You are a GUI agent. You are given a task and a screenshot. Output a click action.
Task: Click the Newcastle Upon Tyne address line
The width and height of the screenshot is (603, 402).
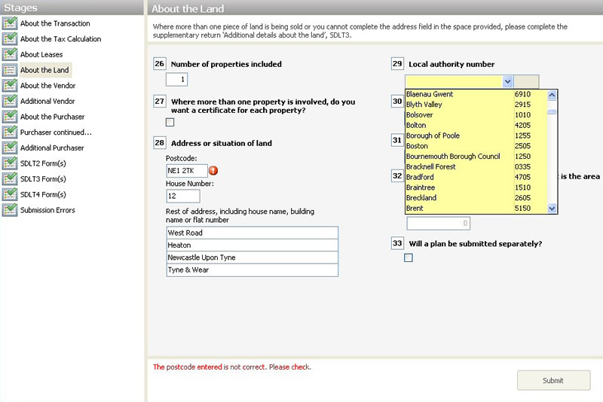click(x=253, y=257)
